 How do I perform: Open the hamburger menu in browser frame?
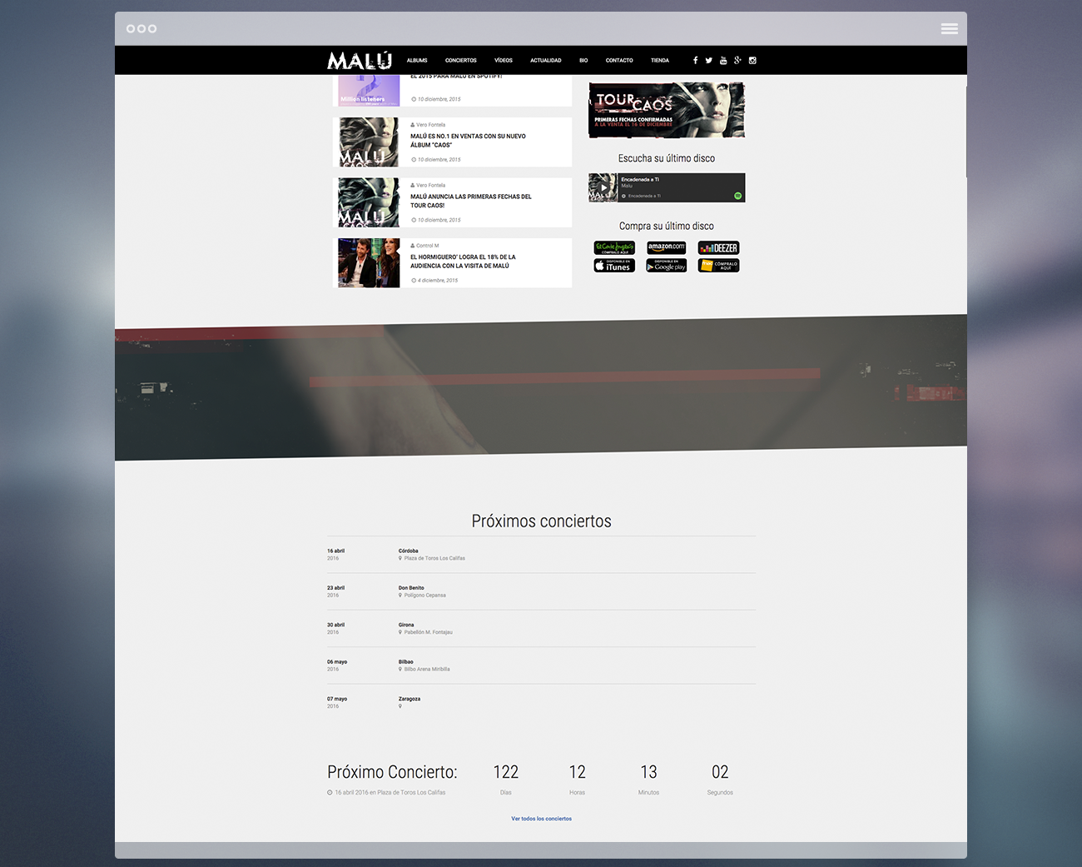pos(949,28)
